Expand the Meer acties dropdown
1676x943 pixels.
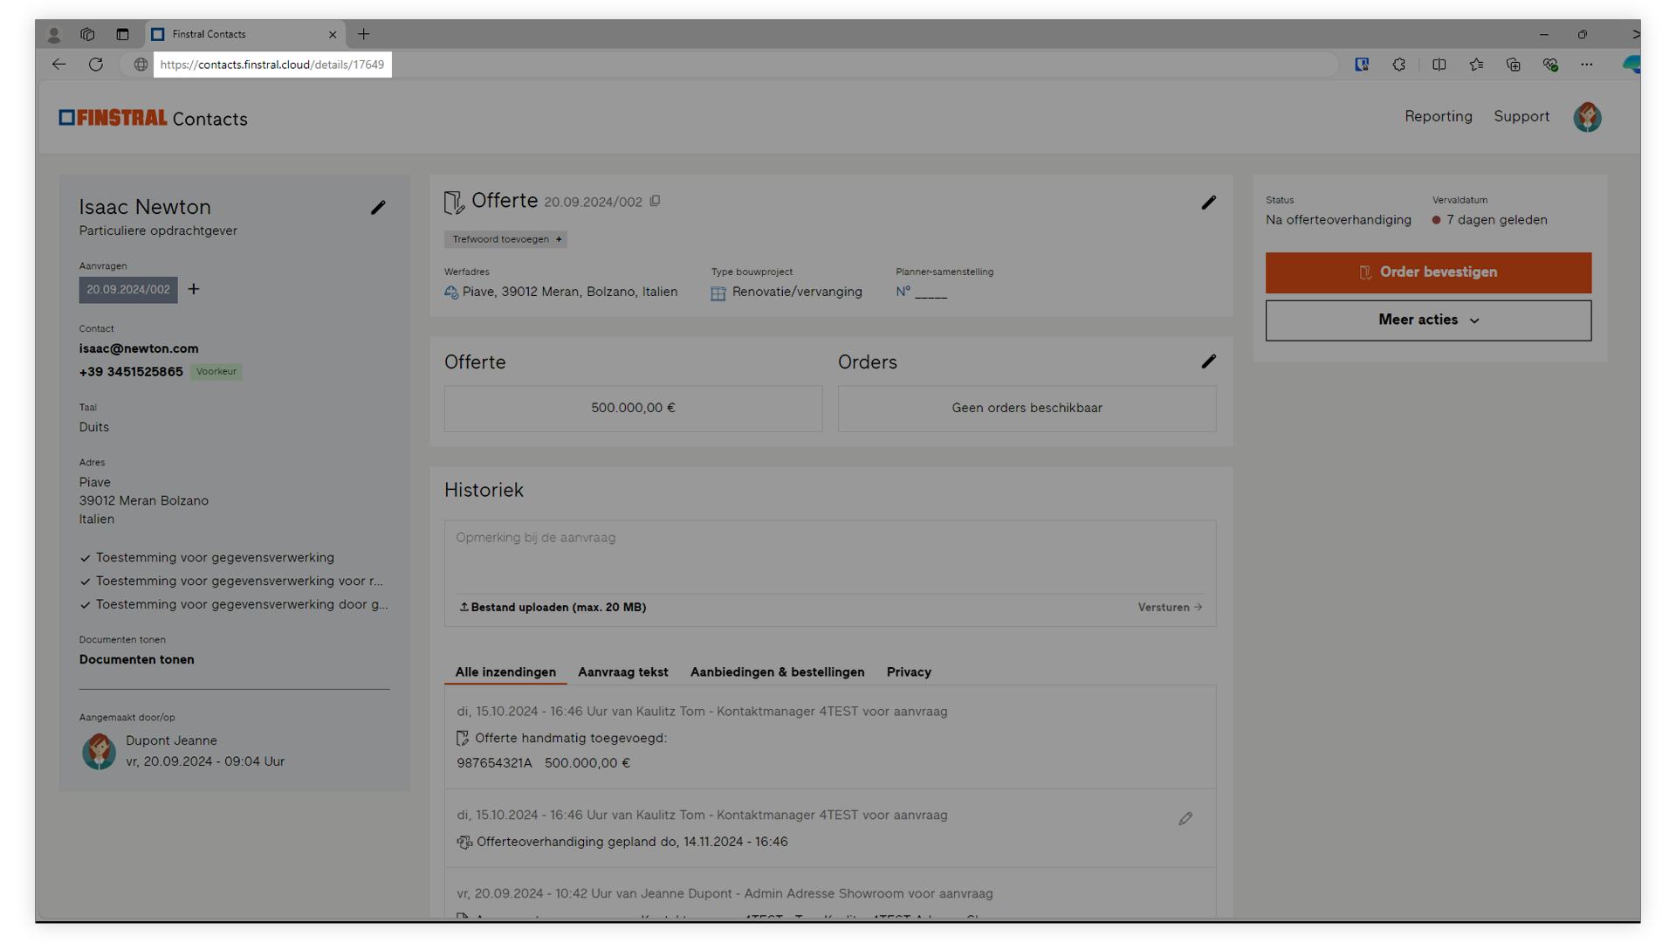[x=1428, y=320]
